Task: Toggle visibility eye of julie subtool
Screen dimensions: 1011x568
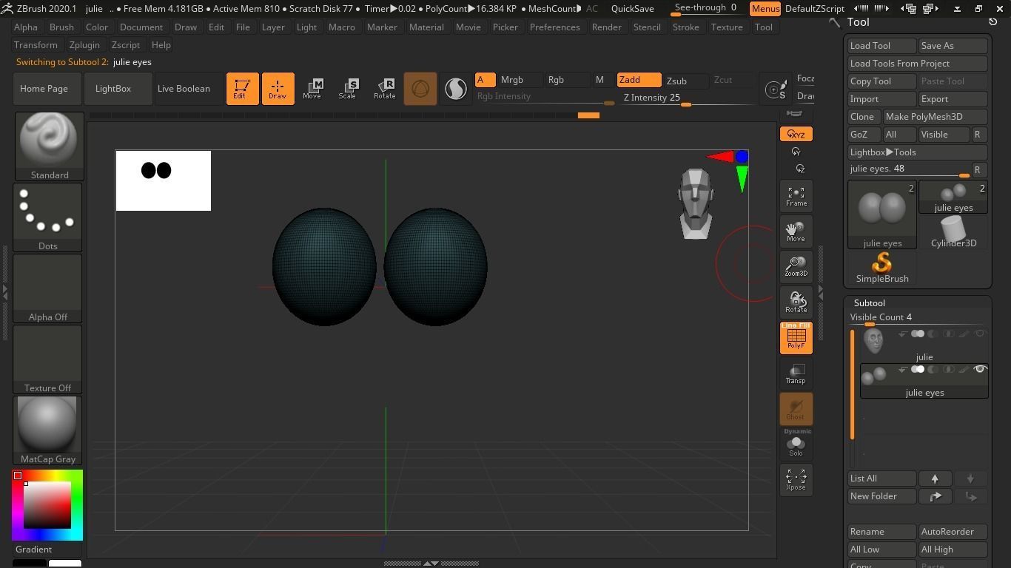Action: (980, 334)
